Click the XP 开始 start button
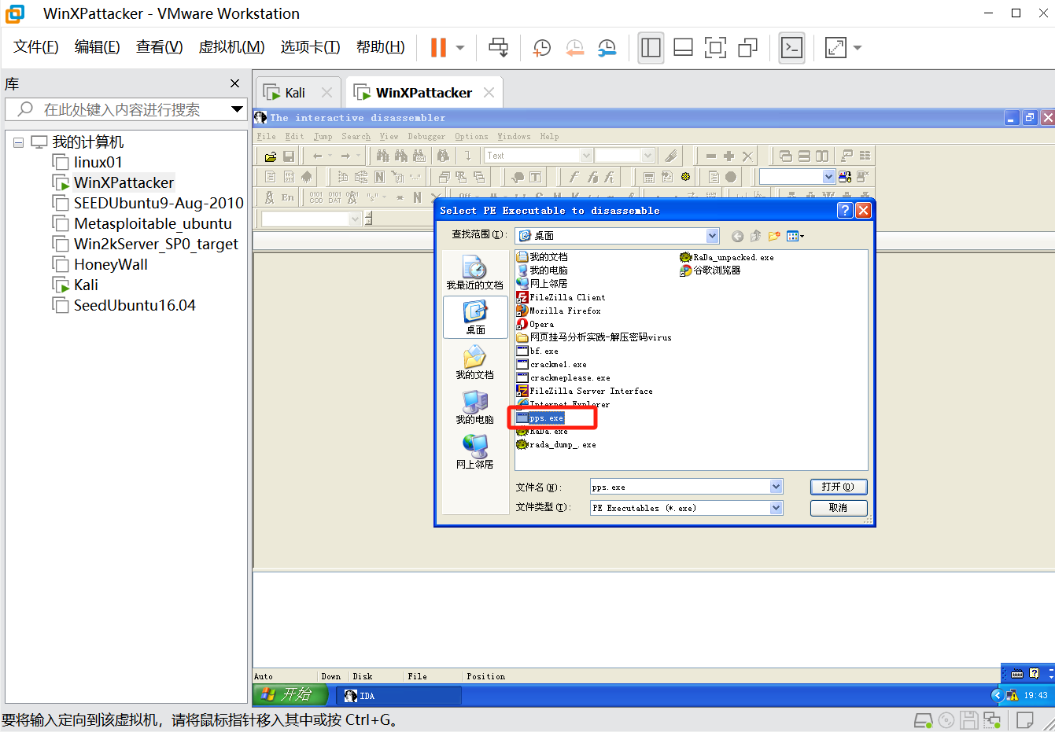1055x732 pixels. pyautogui.click(x=292, y=695)
